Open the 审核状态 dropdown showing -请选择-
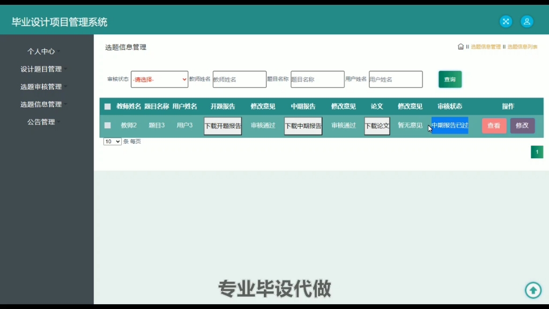This screenshot has height=309, width=549. point(160,79)
